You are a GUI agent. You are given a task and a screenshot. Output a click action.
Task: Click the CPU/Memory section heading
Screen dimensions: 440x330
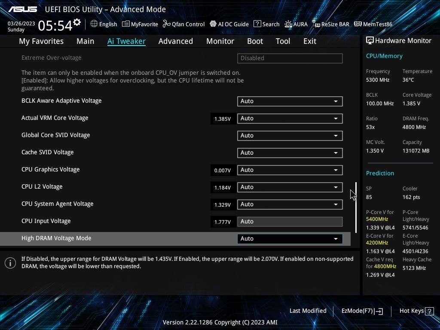384,56
